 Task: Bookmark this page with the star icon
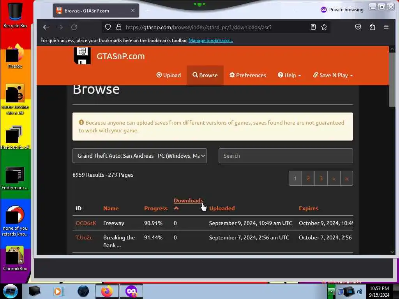click(x=324, y=27)
